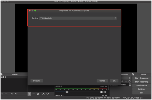Remove scene with minus icon
This screenshot has width=152, height=100.
(6, 94)
